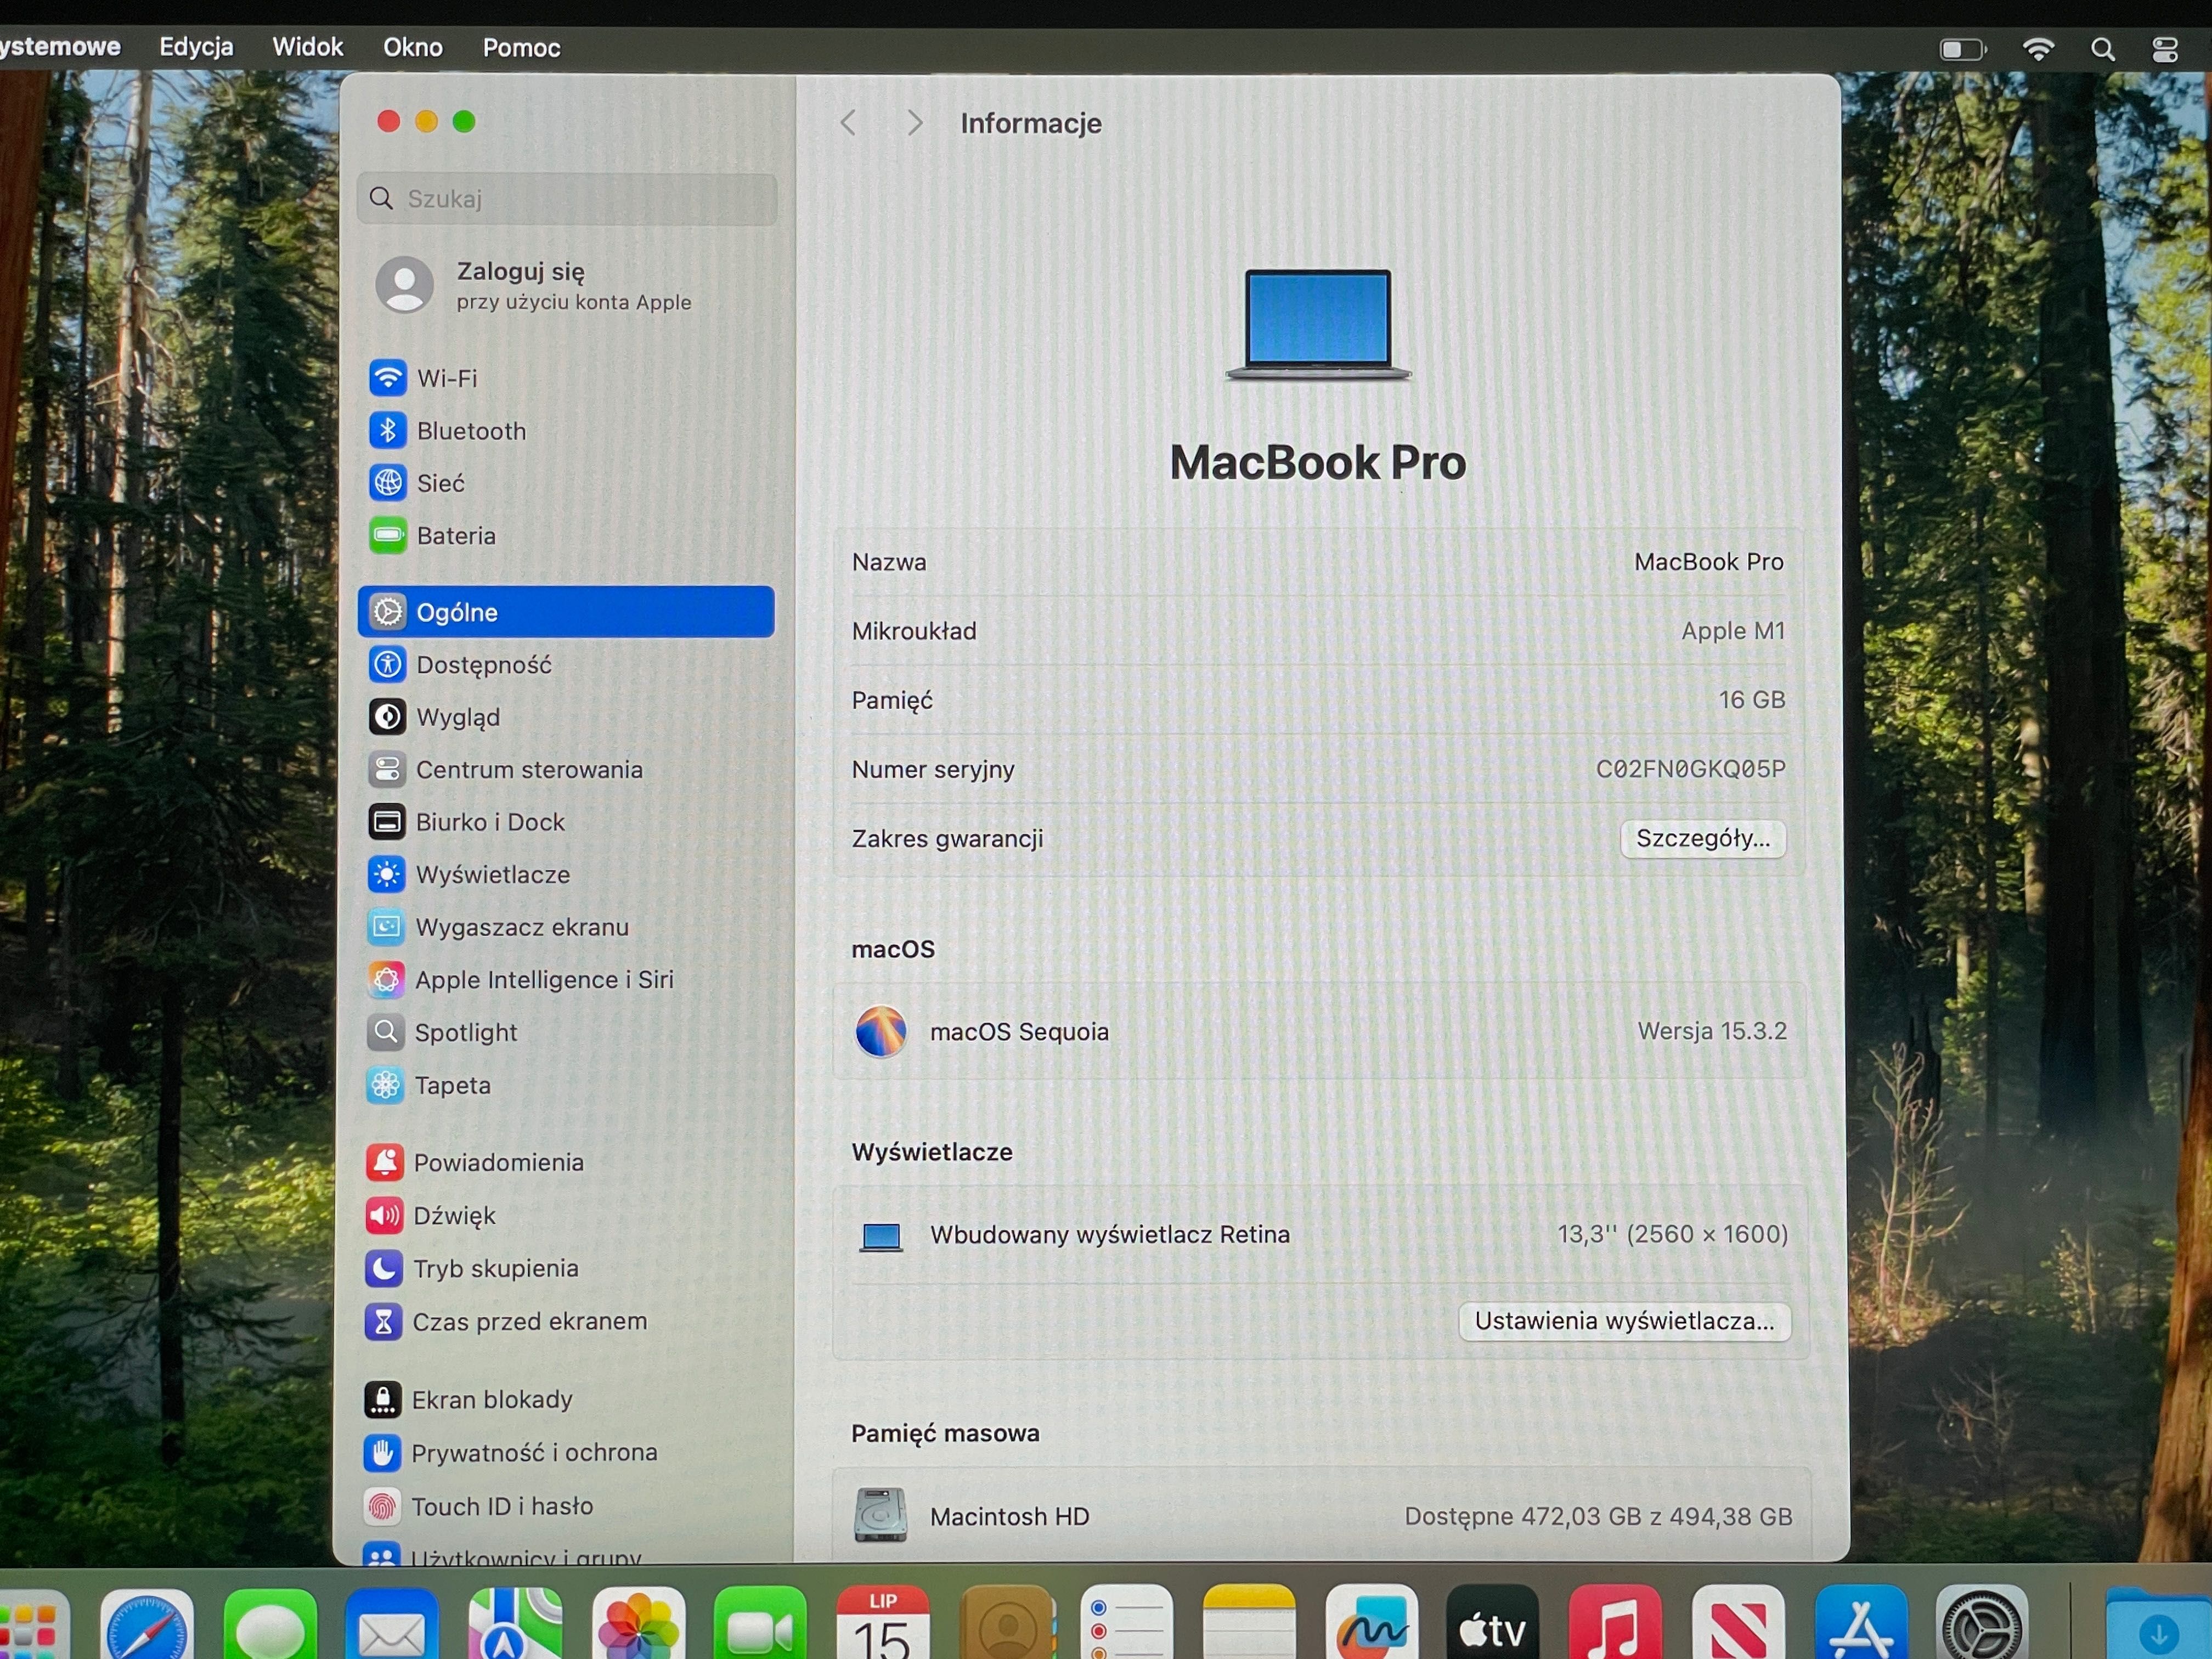Open the Widok menu
Viewport: 2212px width, 1659px height.
(x=307, y=47)
